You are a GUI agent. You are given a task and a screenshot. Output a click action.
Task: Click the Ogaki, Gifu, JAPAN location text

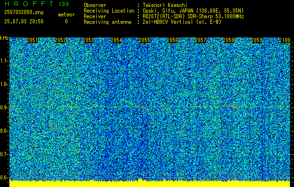click(x=193, y=11)
